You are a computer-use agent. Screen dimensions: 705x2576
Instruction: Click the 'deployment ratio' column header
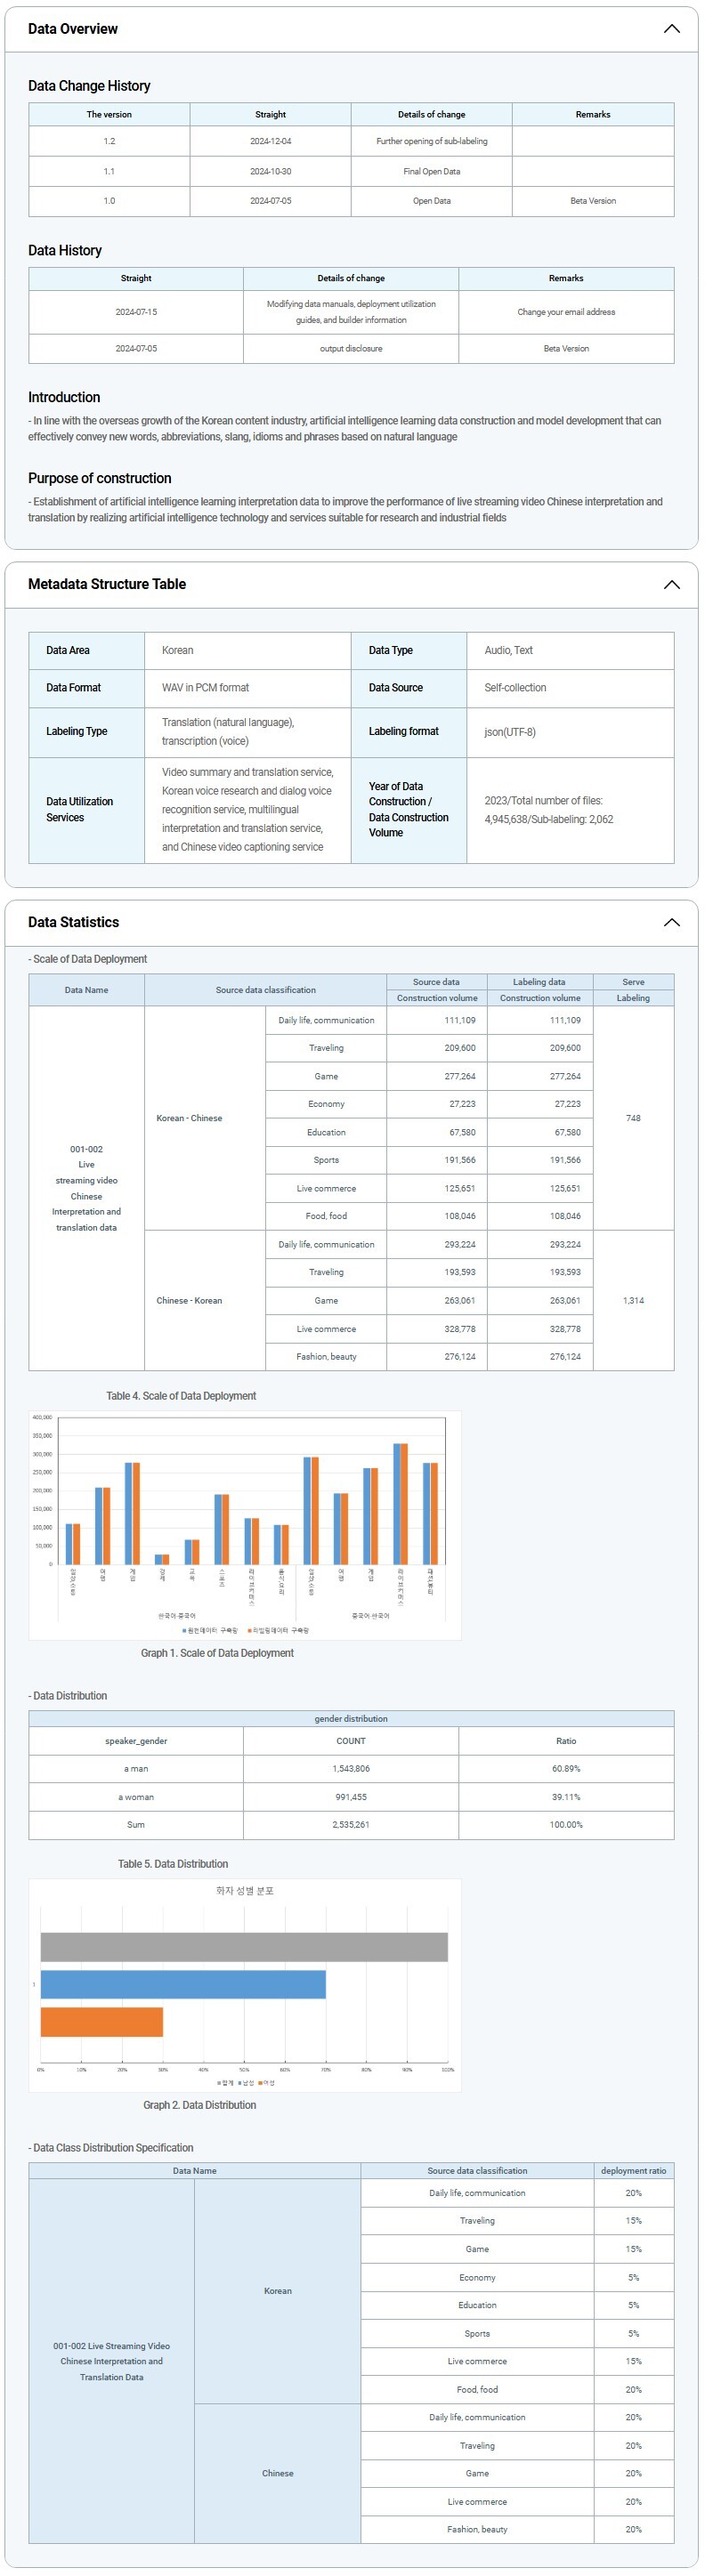coord(633,2171)
